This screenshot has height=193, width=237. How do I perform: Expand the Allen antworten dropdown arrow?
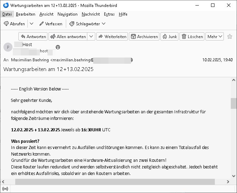click(x=91, y=36)
